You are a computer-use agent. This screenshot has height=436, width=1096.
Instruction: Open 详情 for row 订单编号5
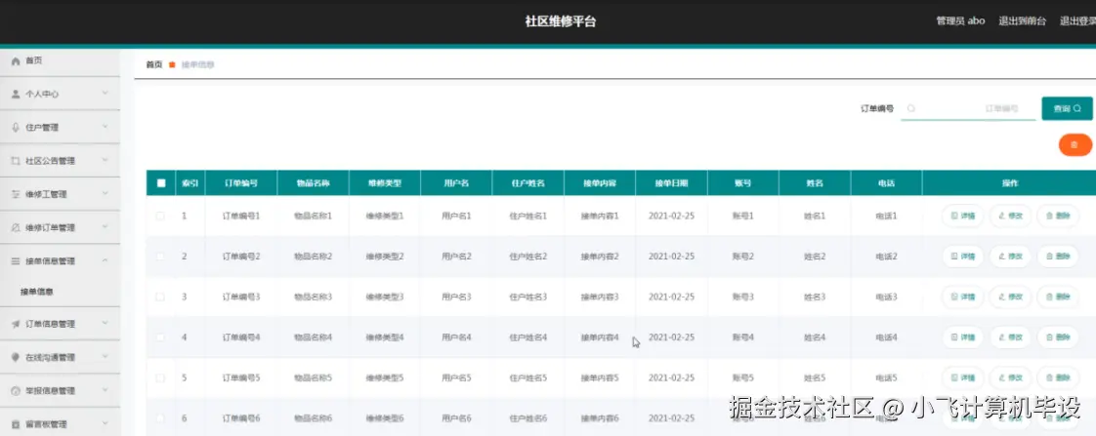coord(962,378)
